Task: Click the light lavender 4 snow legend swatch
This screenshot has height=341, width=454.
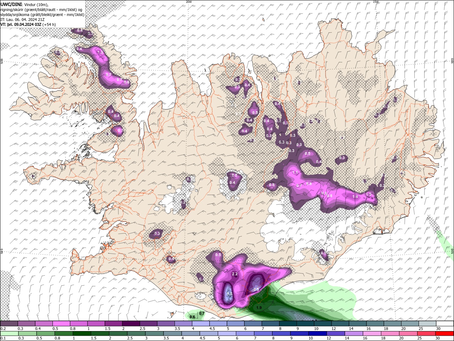Action: 201,324
